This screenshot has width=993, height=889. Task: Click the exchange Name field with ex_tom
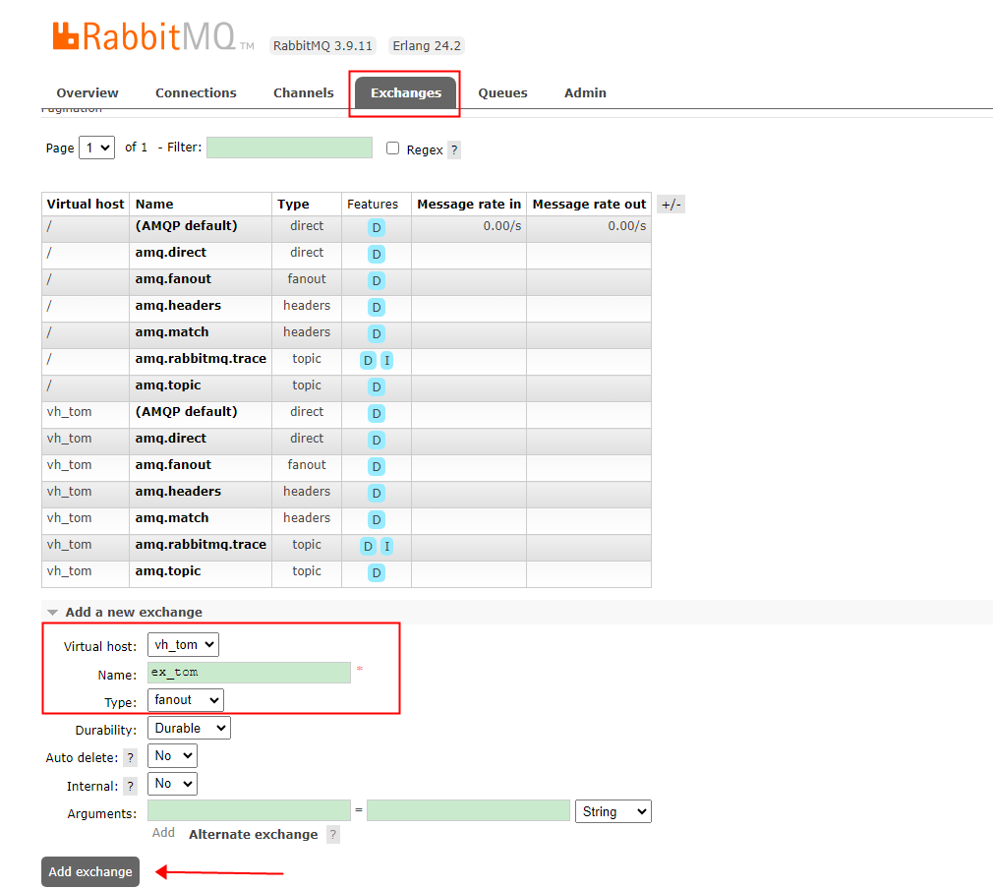click(249, 673)
